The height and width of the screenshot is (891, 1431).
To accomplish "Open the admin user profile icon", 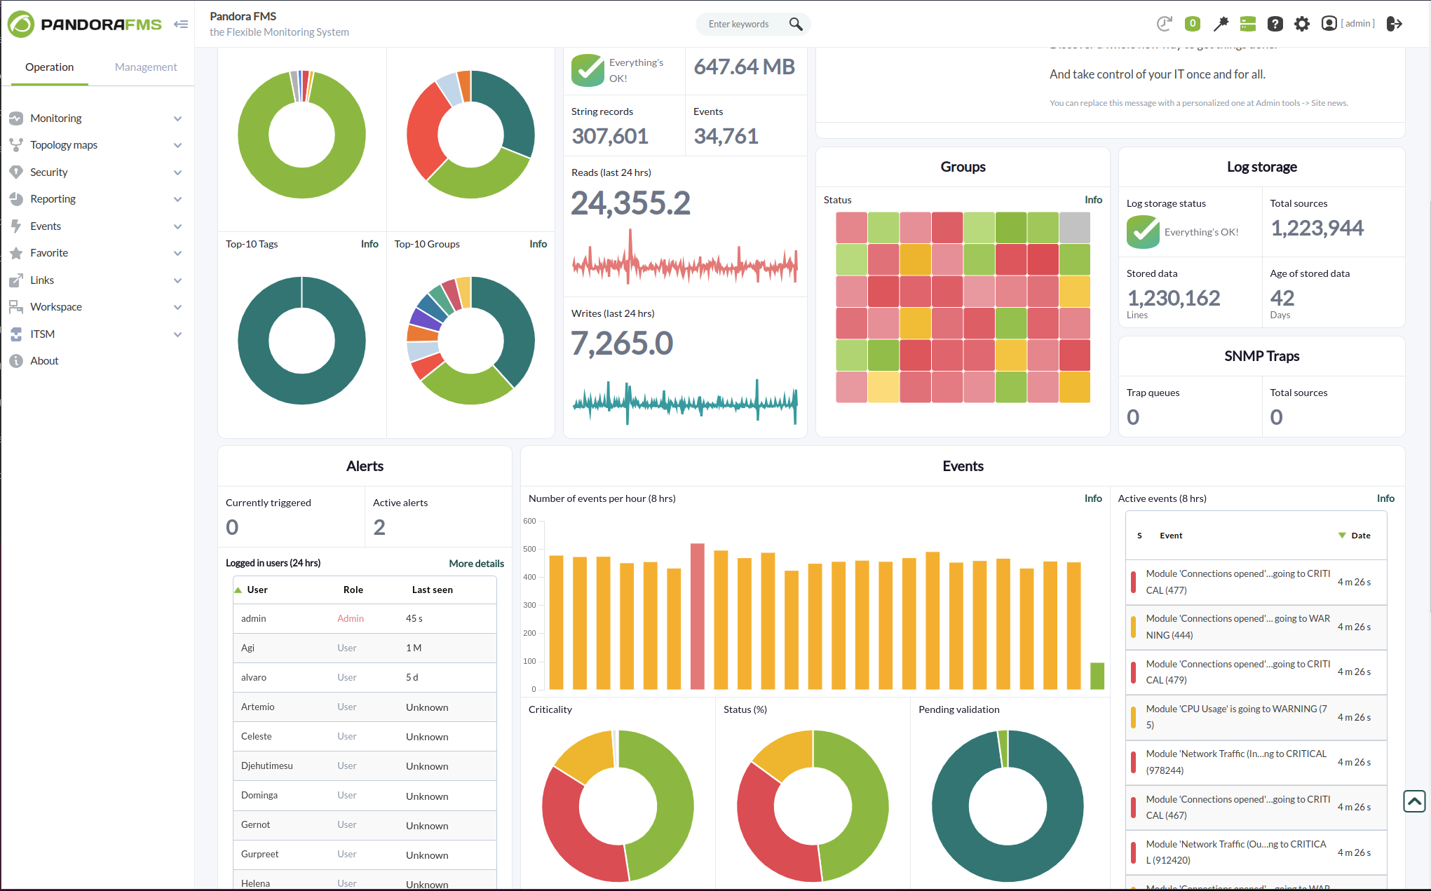I will 1329,22.
